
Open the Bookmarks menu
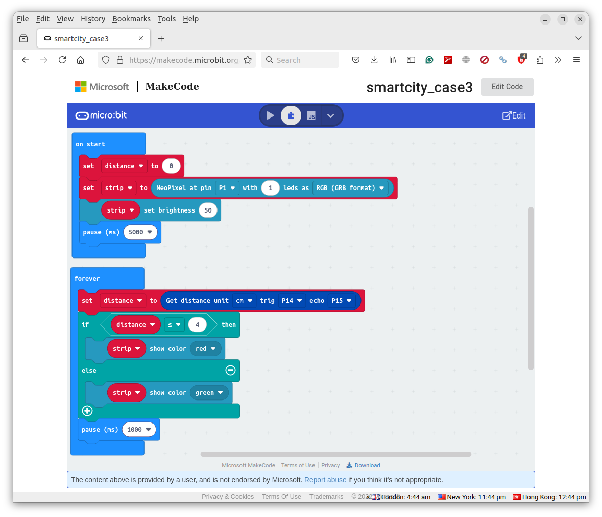(131, 19)
